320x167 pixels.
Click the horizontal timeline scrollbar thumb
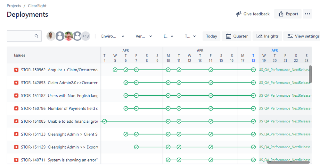288,162
